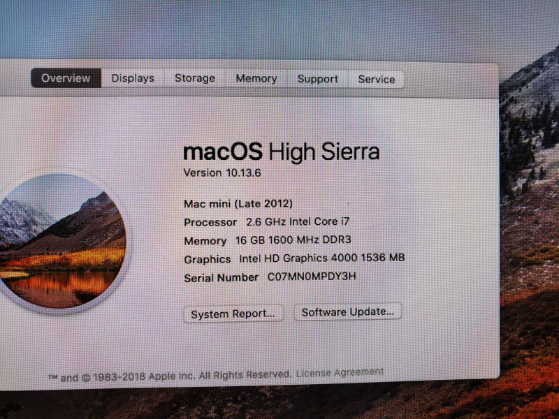
Task: Click the Apple copyright notice text
Action: [170, 376]
